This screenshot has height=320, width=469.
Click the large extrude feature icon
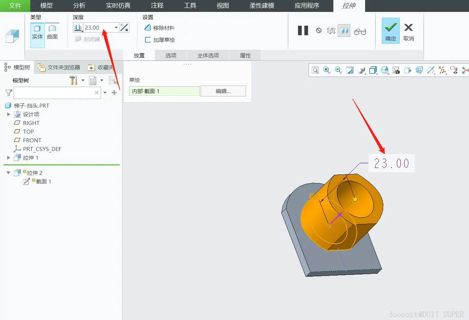click(13, 36)
